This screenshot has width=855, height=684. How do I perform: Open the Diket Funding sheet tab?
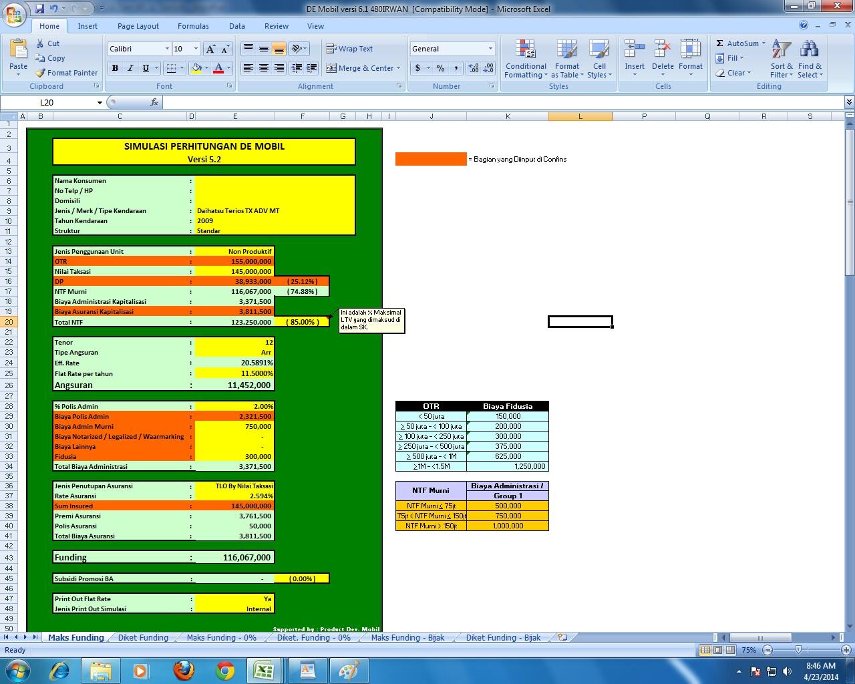pyautogui.click(x=143, y=637)
